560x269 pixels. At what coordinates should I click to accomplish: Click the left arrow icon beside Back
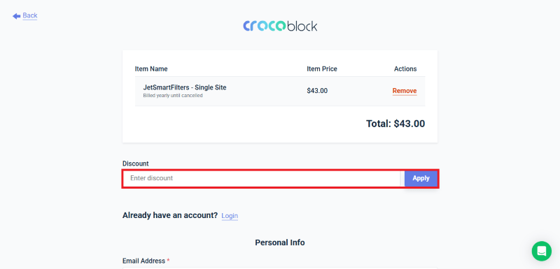[x=16, y=16]
